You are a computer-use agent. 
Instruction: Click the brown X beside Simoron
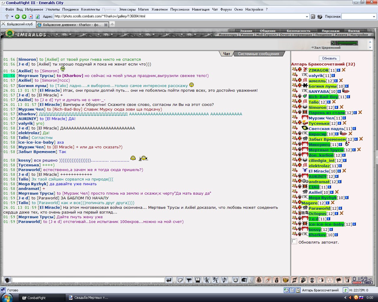(x=341, y=107)
